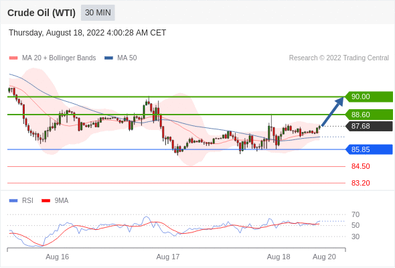This screenshot has width=395, height=268.
Task: Click the 87.68 current price tag
Action: (x=368, y=126)
